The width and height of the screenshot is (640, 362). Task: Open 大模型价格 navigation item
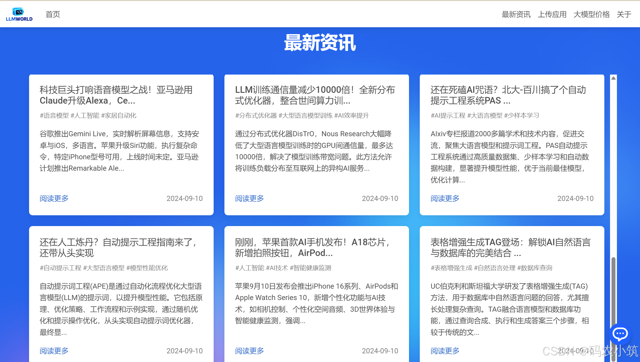click(x=591, y=14)
